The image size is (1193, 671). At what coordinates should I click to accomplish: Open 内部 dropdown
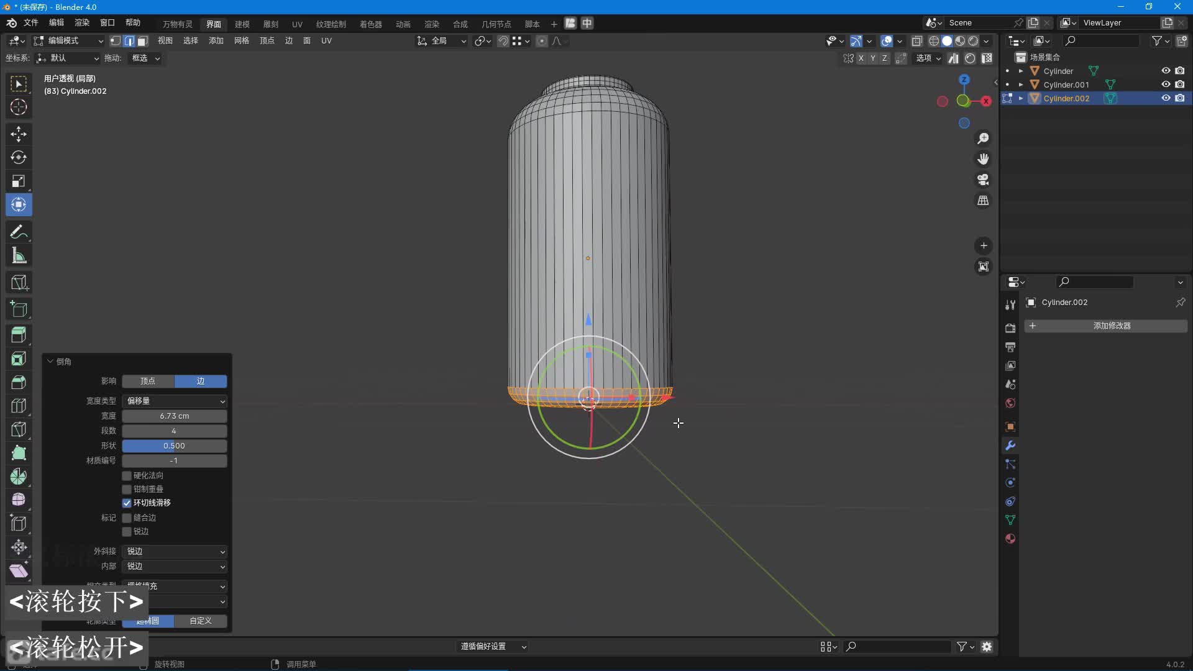[175, 567]
